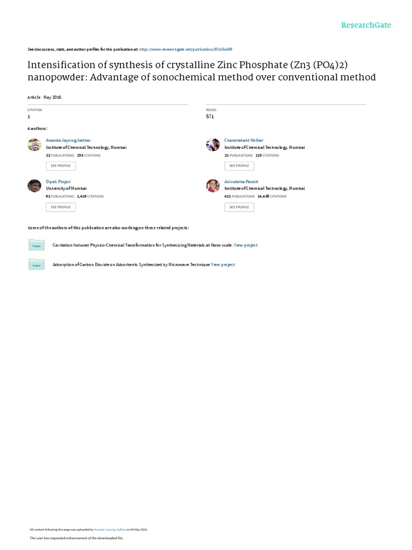
Task: Click See Profile under Ananda Jaysing Jadhav
Action: coord(61,166)
